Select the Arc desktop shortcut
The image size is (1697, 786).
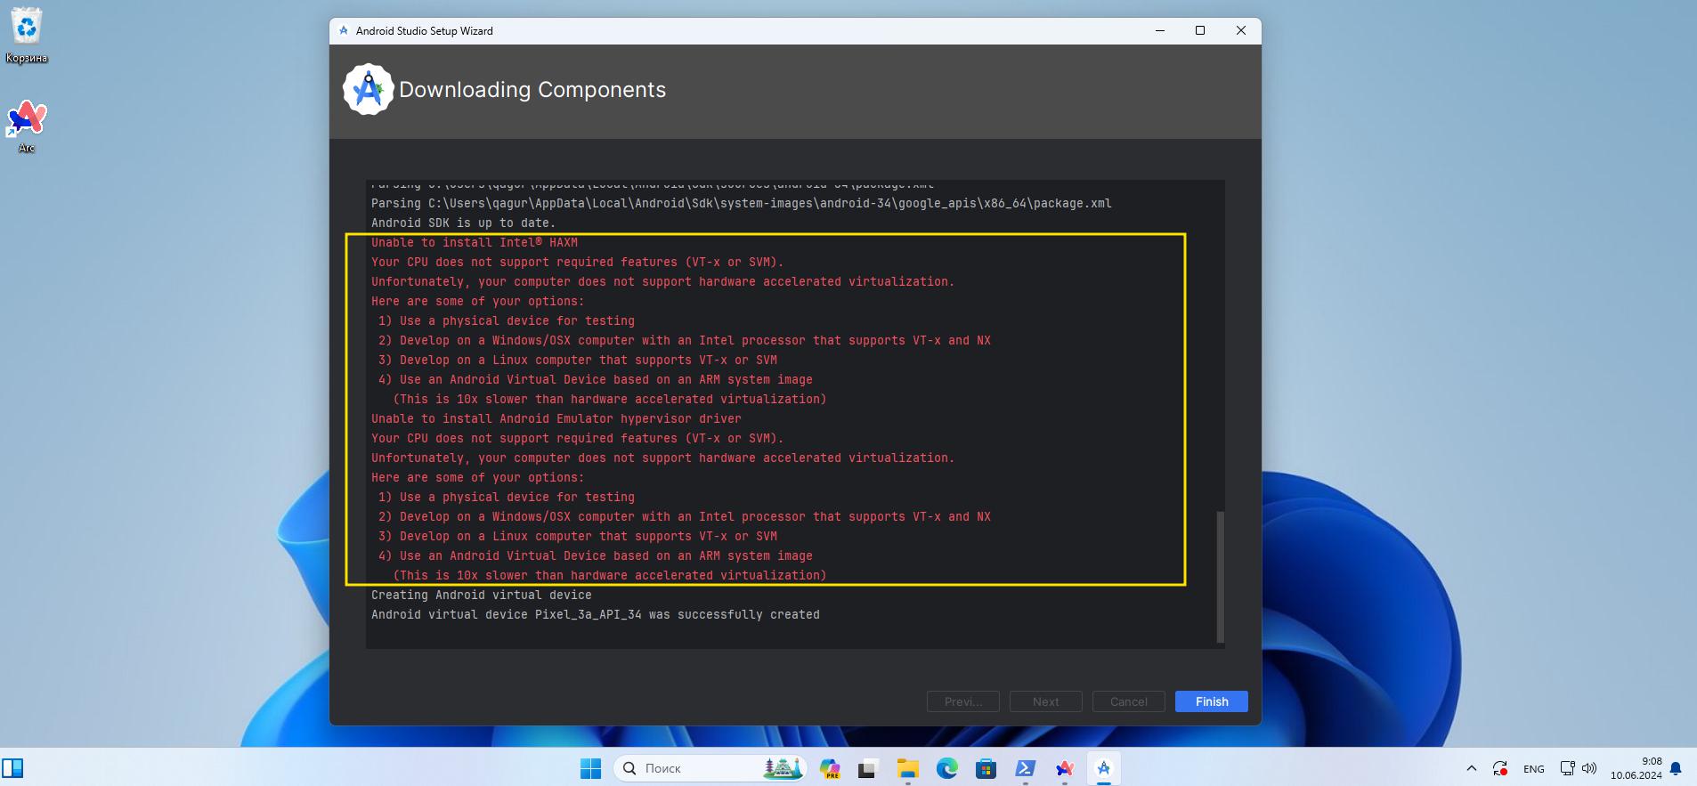point(27,126)
